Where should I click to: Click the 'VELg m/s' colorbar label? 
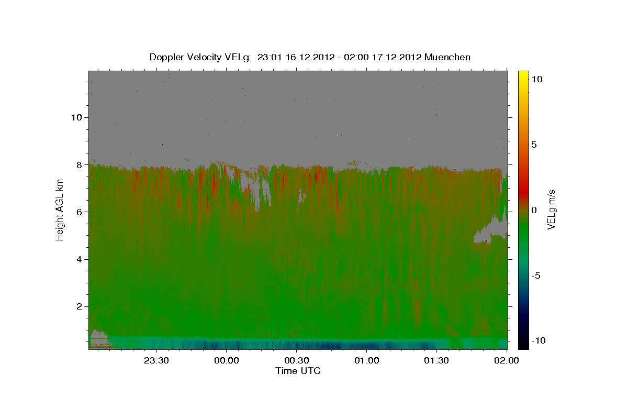[x=552, y=210]
